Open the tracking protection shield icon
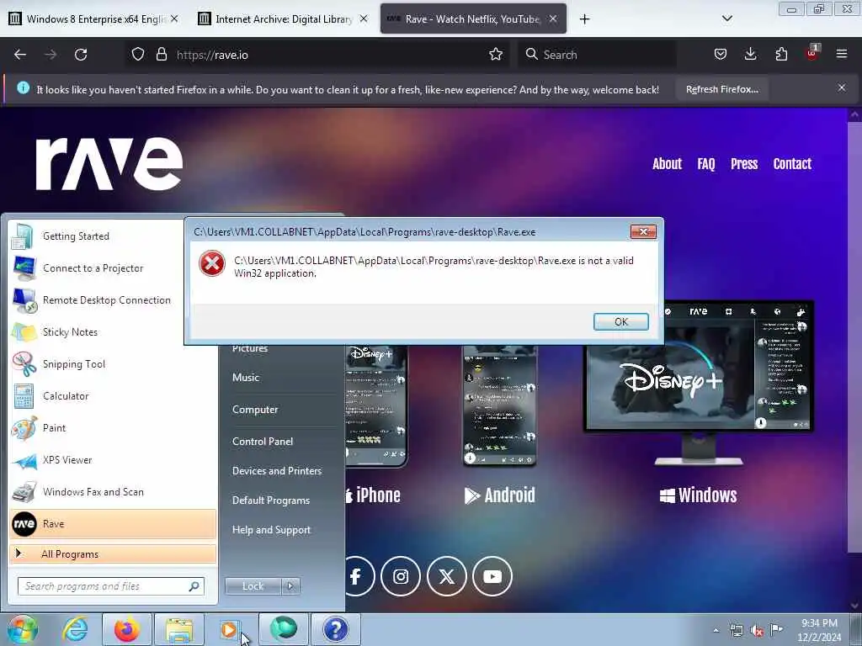The width and height of the screenshot is (862, 646). (138, 55)
